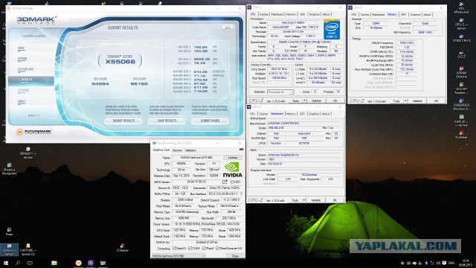Click the NVIDIA logo in GPU-Z
Viewport: 476px width, 268px height.
(x=232, y=170)
